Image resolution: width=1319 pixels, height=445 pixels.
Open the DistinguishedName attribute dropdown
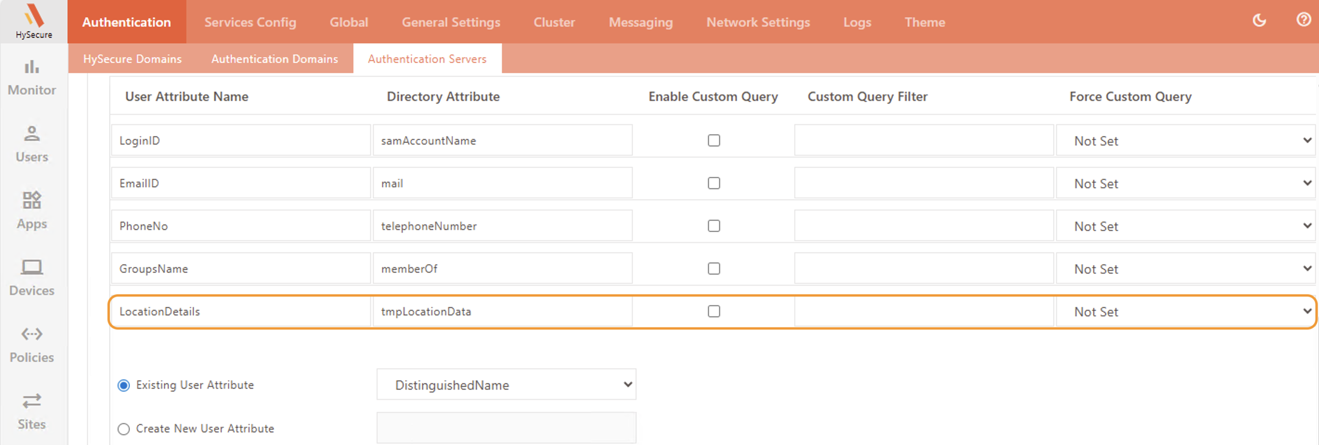click(506, 385)
